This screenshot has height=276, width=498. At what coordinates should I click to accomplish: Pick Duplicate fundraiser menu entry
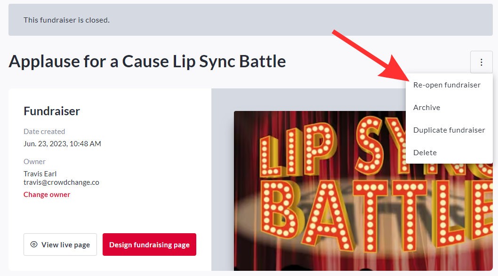[449, 130]
